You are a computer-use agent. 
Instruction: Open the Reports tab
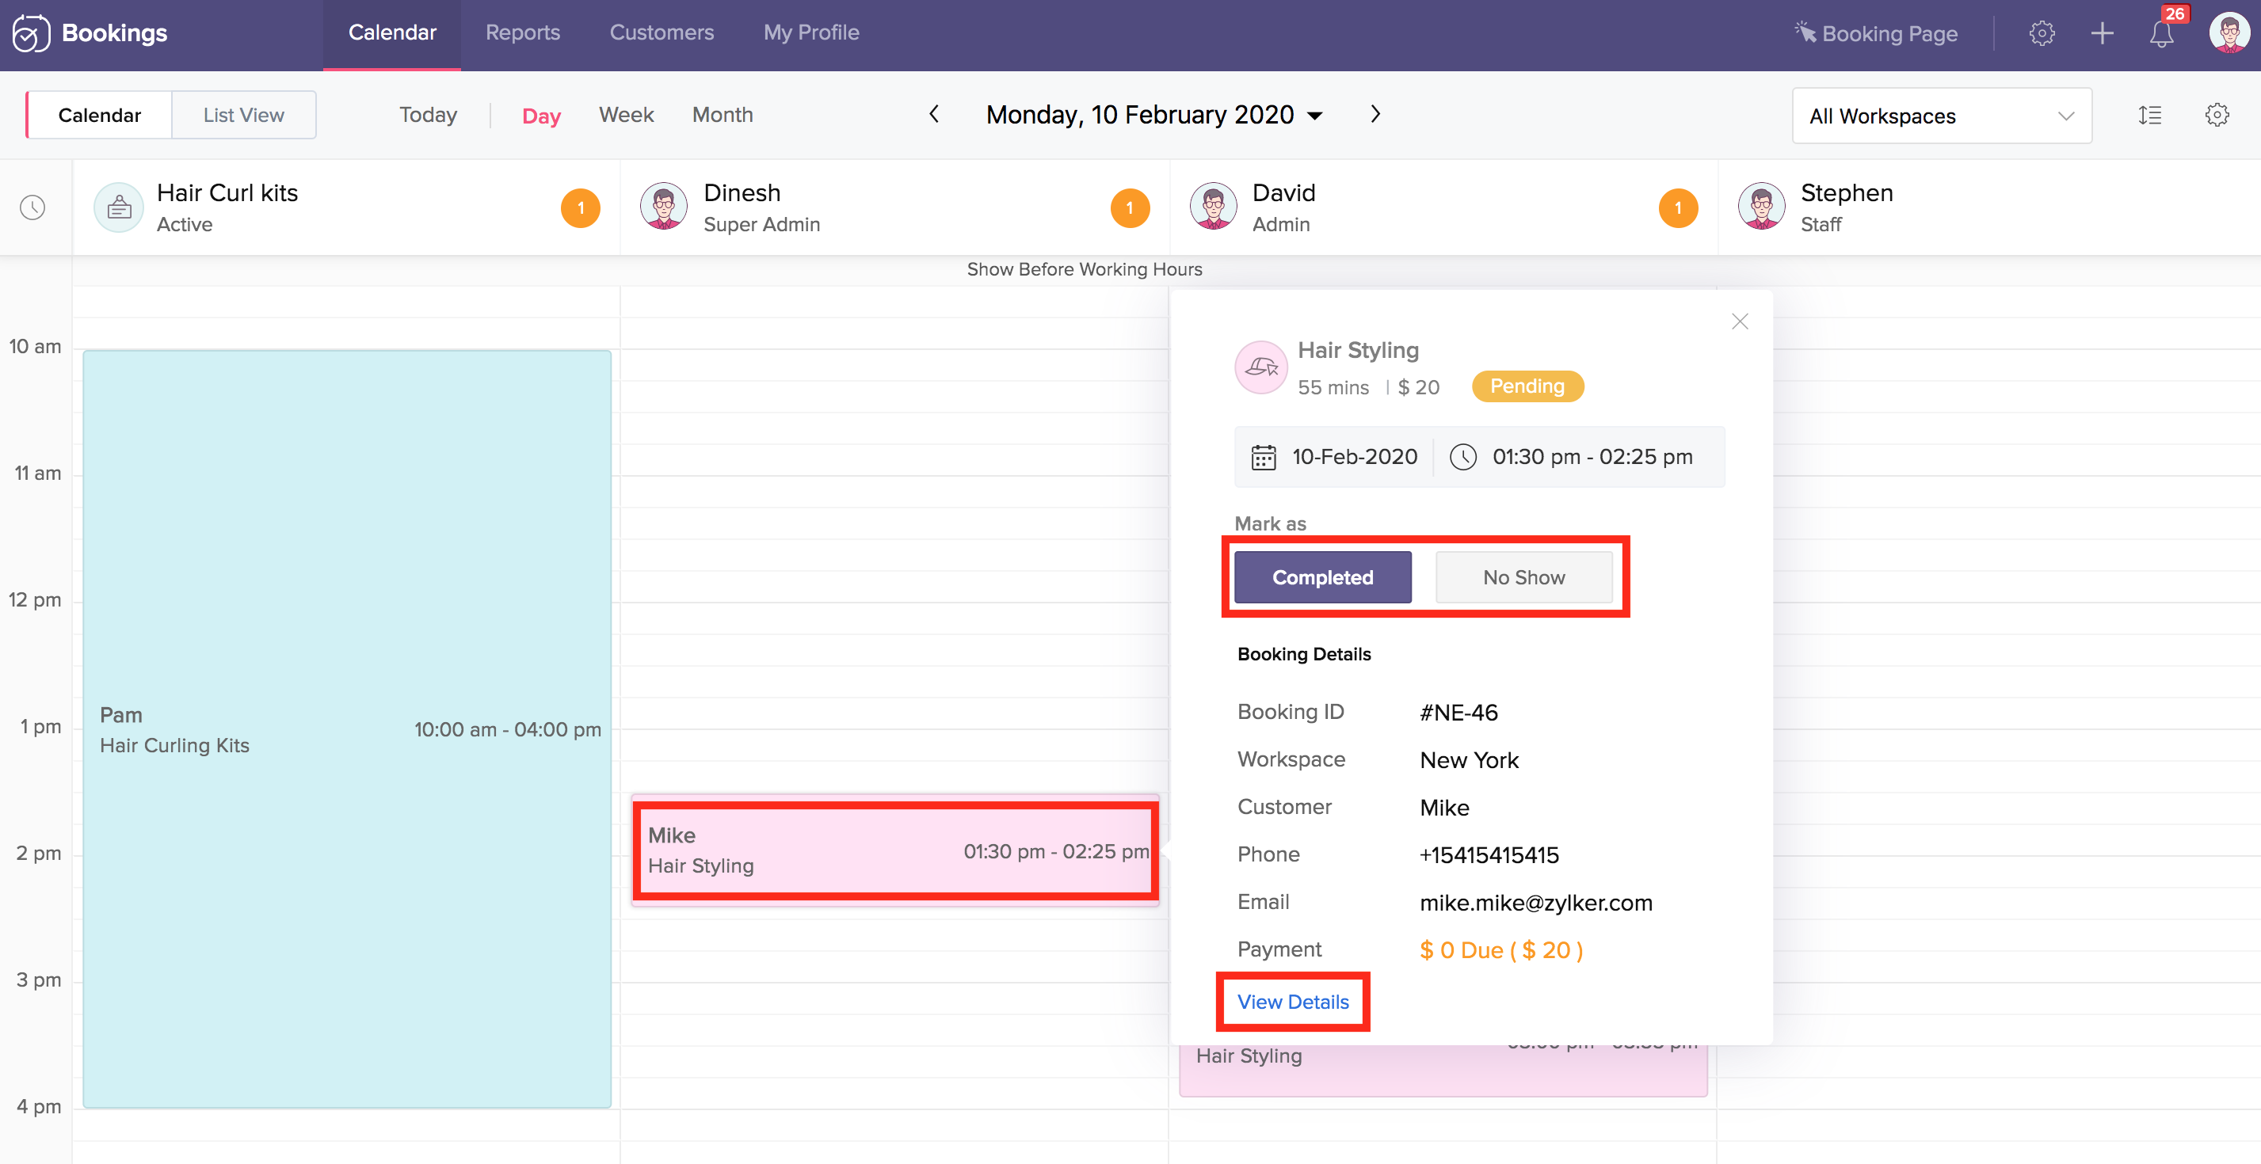522,32
